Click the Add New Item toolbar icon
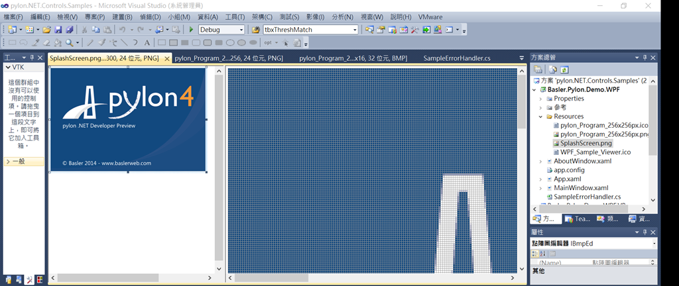This screenshot has height=286, width=679. (29, 30)
